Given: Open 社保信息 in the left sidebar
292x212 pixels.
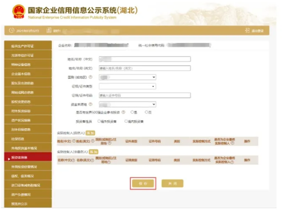Looking at the screenshot, I should pyautogui.click(x=27, y=139).
